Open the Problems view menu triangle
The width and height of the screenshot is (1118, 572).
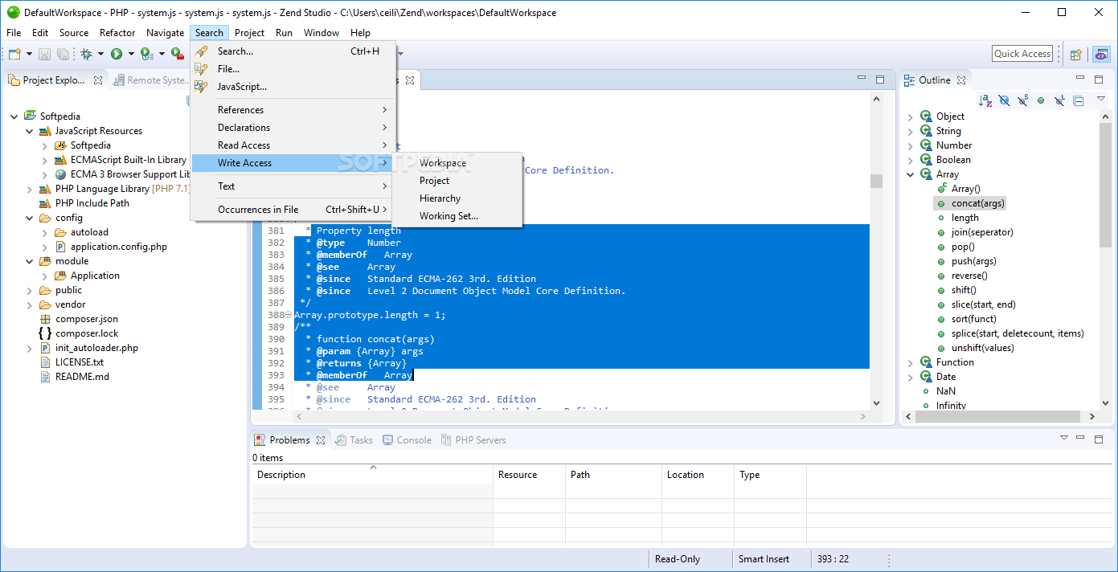click(x=1064, y=438)
